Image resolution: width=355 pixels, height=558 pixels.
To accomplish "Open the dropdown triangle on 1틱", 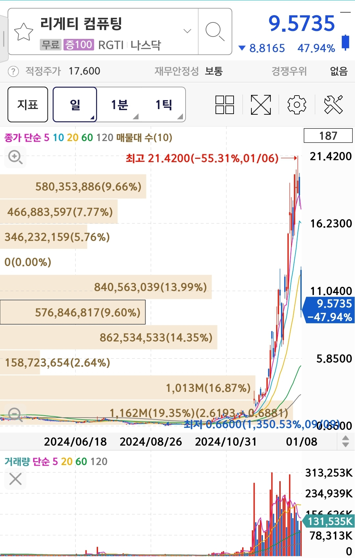I will (x=180, y=116).
